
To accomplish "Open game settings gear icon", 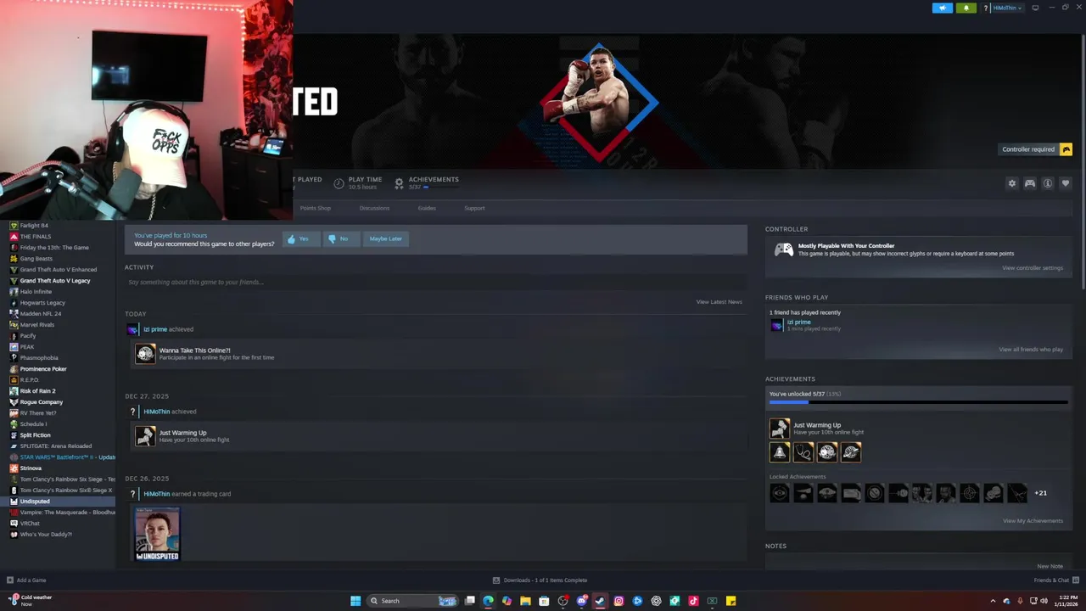I will (x=1011, y=183).
